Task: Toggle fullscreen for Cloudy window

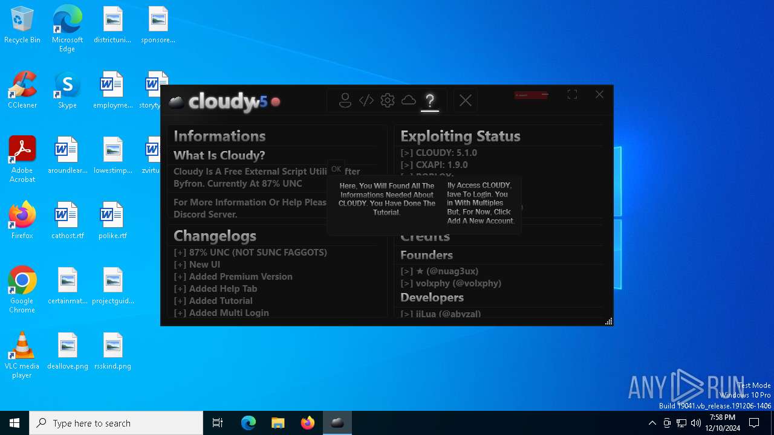Action: (572, 94)
